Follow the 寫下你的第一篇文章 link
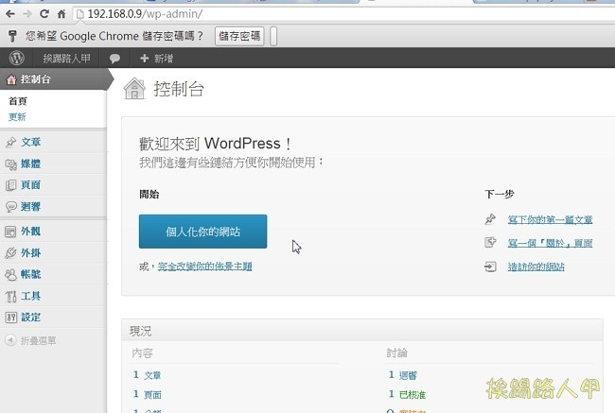The height and width of the screenshot is (413, 615). pos(550,220)
